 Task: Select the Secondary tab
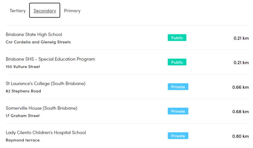(45, 10)
